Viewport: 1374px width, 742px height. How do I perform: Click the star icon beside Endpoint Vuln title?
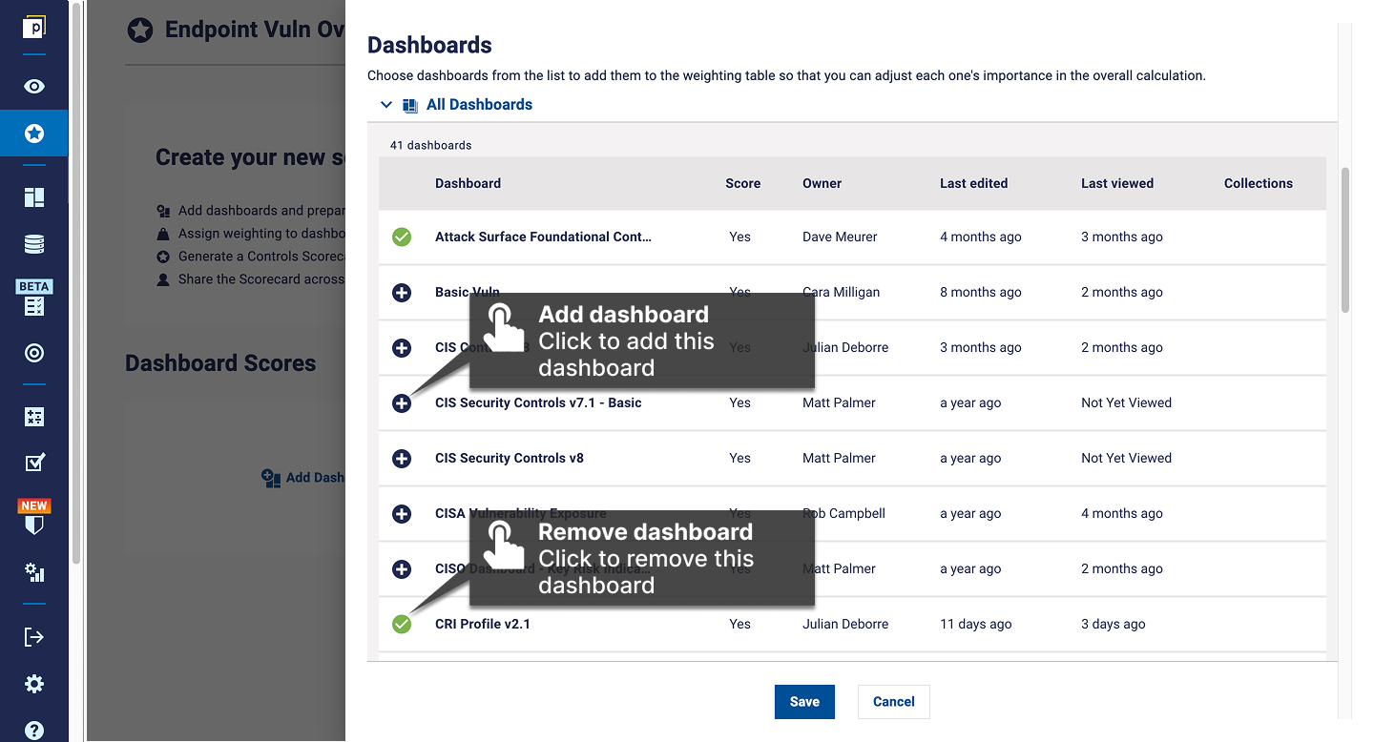click(140, 31)
